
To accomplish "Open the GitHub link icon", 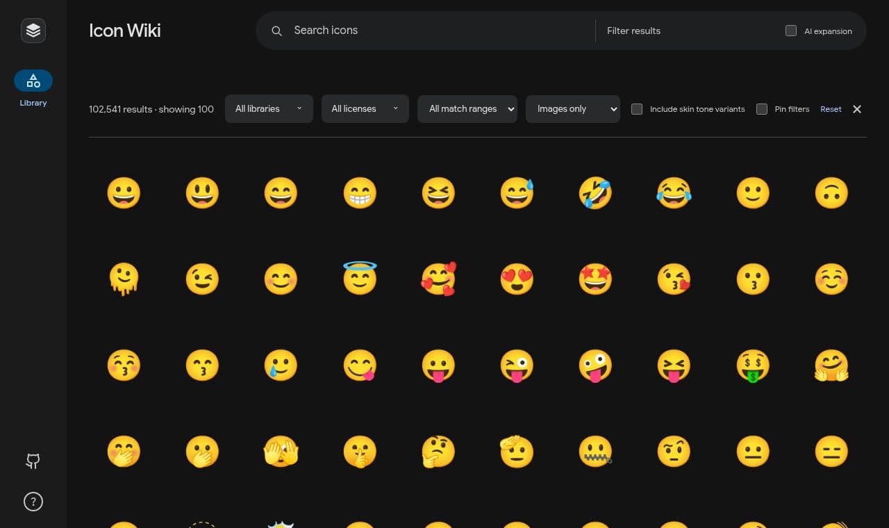I will pyautogui.click(x=33, y=461).
